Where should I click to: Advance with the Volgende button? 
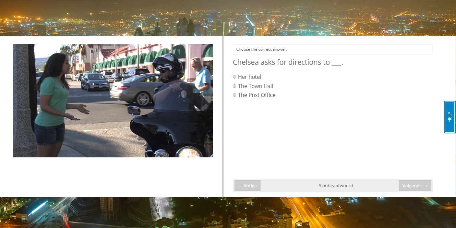(415, 185)
